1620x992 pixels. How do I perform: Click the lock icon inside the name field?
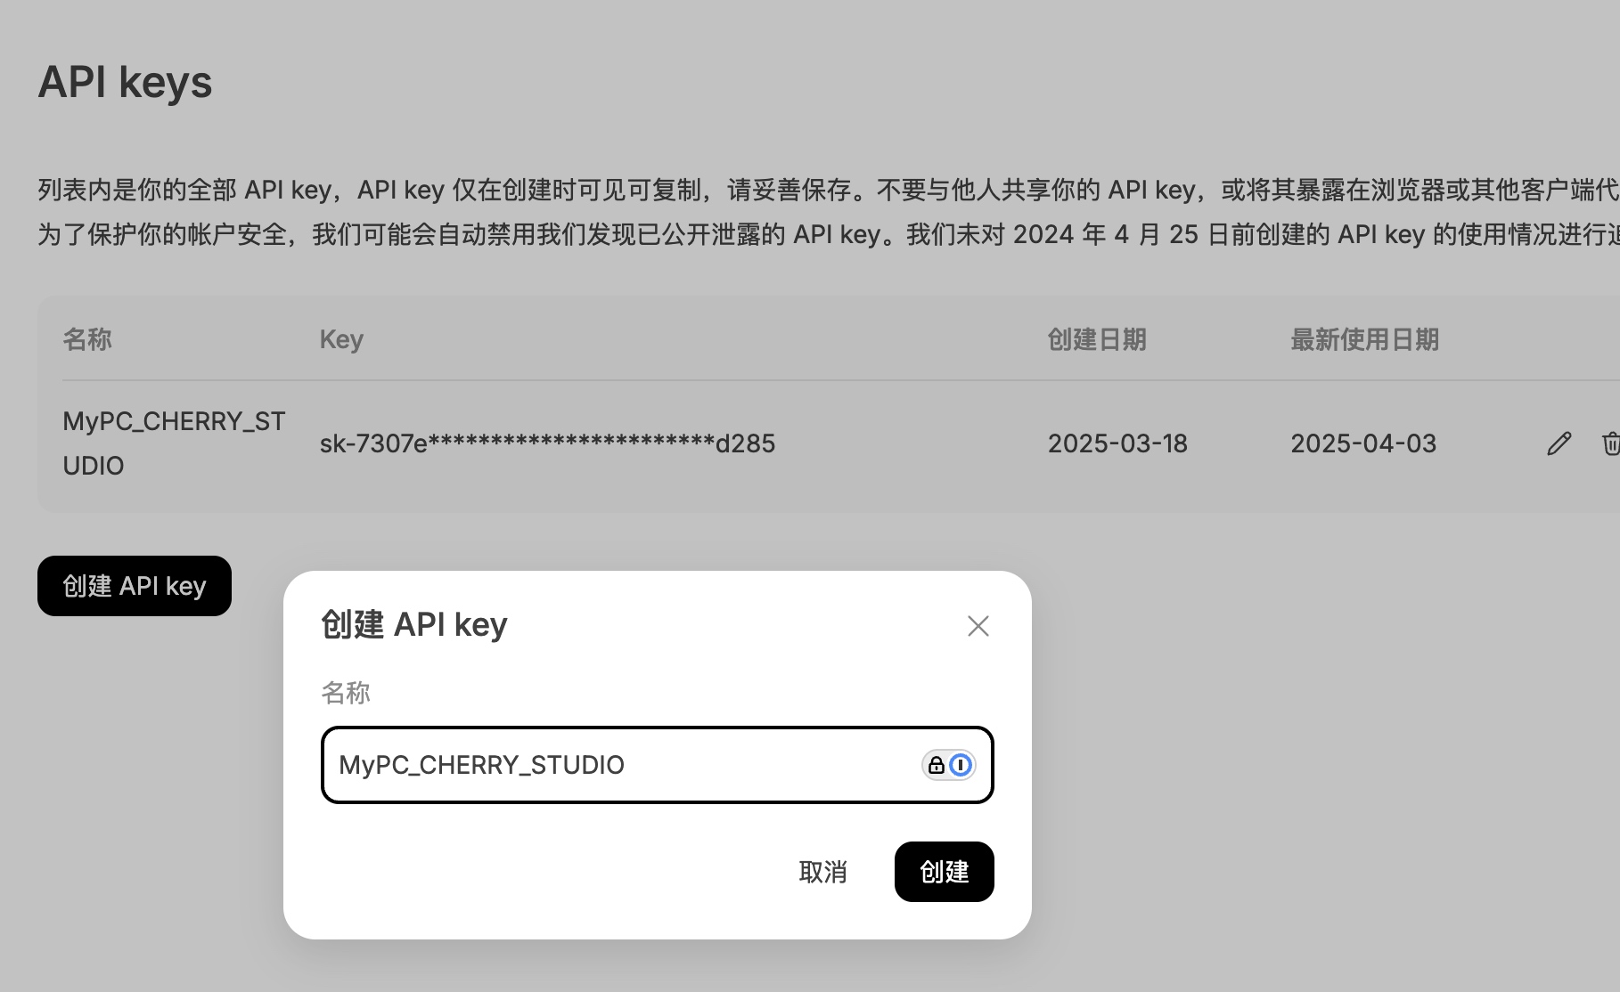pyautogui.click(x=936, y=765)
